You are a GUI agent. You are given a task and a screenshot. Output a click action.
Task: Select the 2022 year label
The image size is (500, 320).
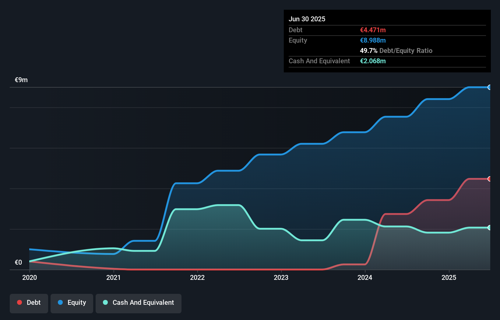pyautogui.click(x=198, y=277)
